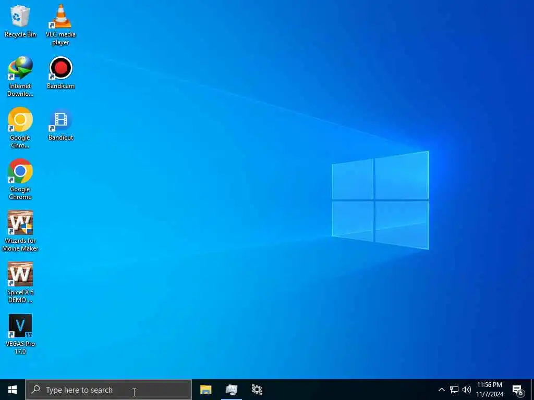Open the gear Settings icon on taskbar
Screen dimensions: 534x400
[257, 390]
